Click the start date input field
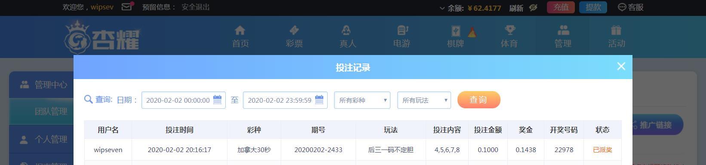Image resolution: width=706 pixels, height=165 pixels. coord(183,100)
